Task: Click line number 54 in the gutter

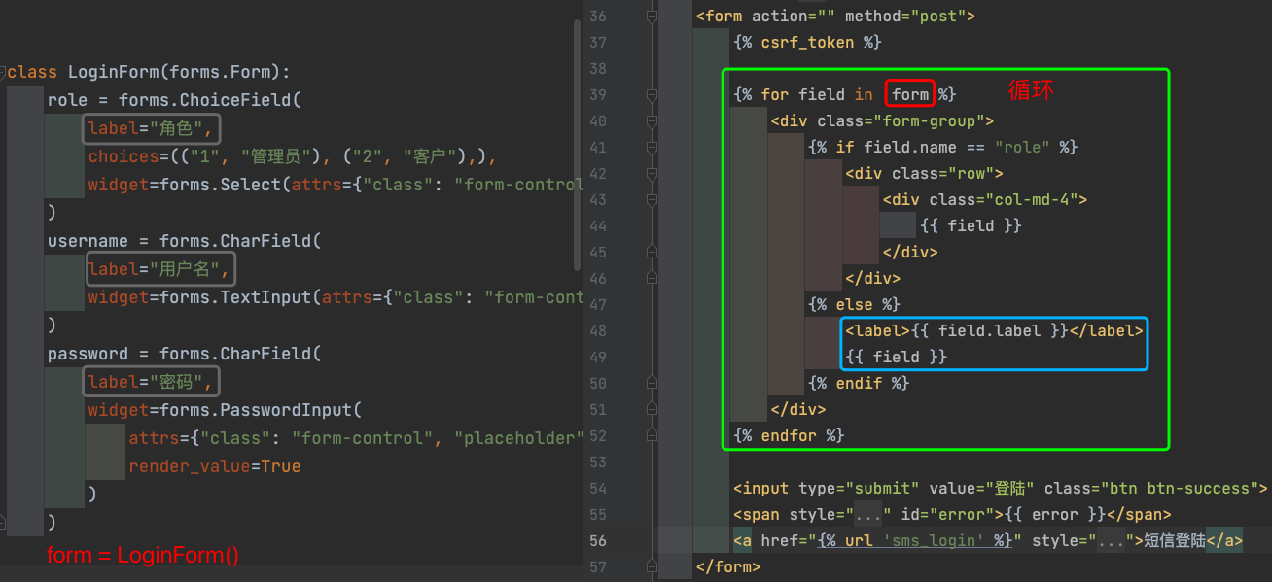Action: click(x=598, y=489)
